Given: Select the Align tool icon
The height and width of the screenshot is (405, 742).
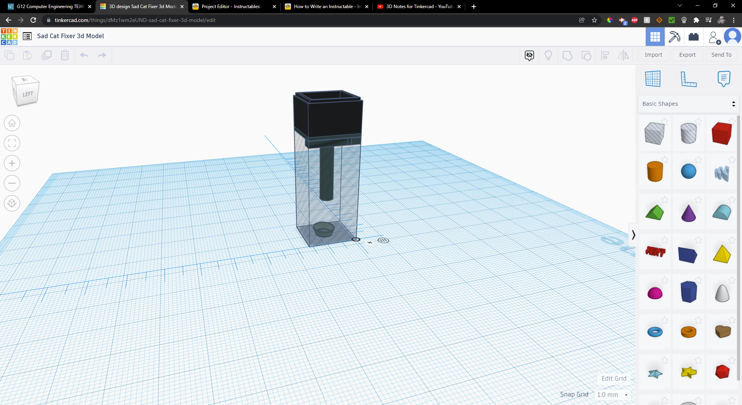Looking at the screenshot, I should [605, 56].
